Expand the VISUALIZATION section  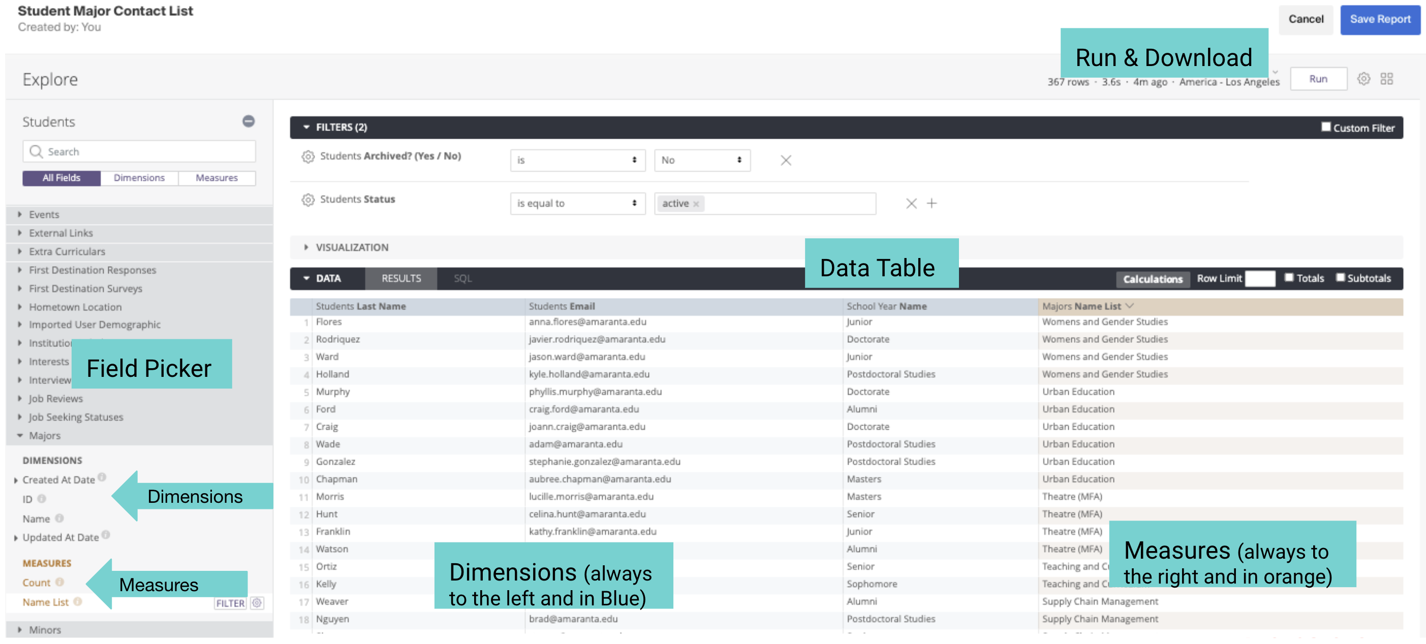pos(306,247)
